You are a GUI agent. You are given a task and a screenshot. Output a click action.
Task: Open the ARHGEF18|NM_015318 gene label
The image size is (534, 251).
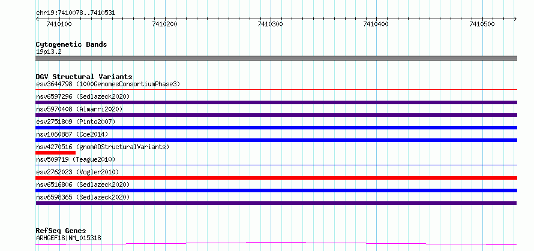(68, 238)
